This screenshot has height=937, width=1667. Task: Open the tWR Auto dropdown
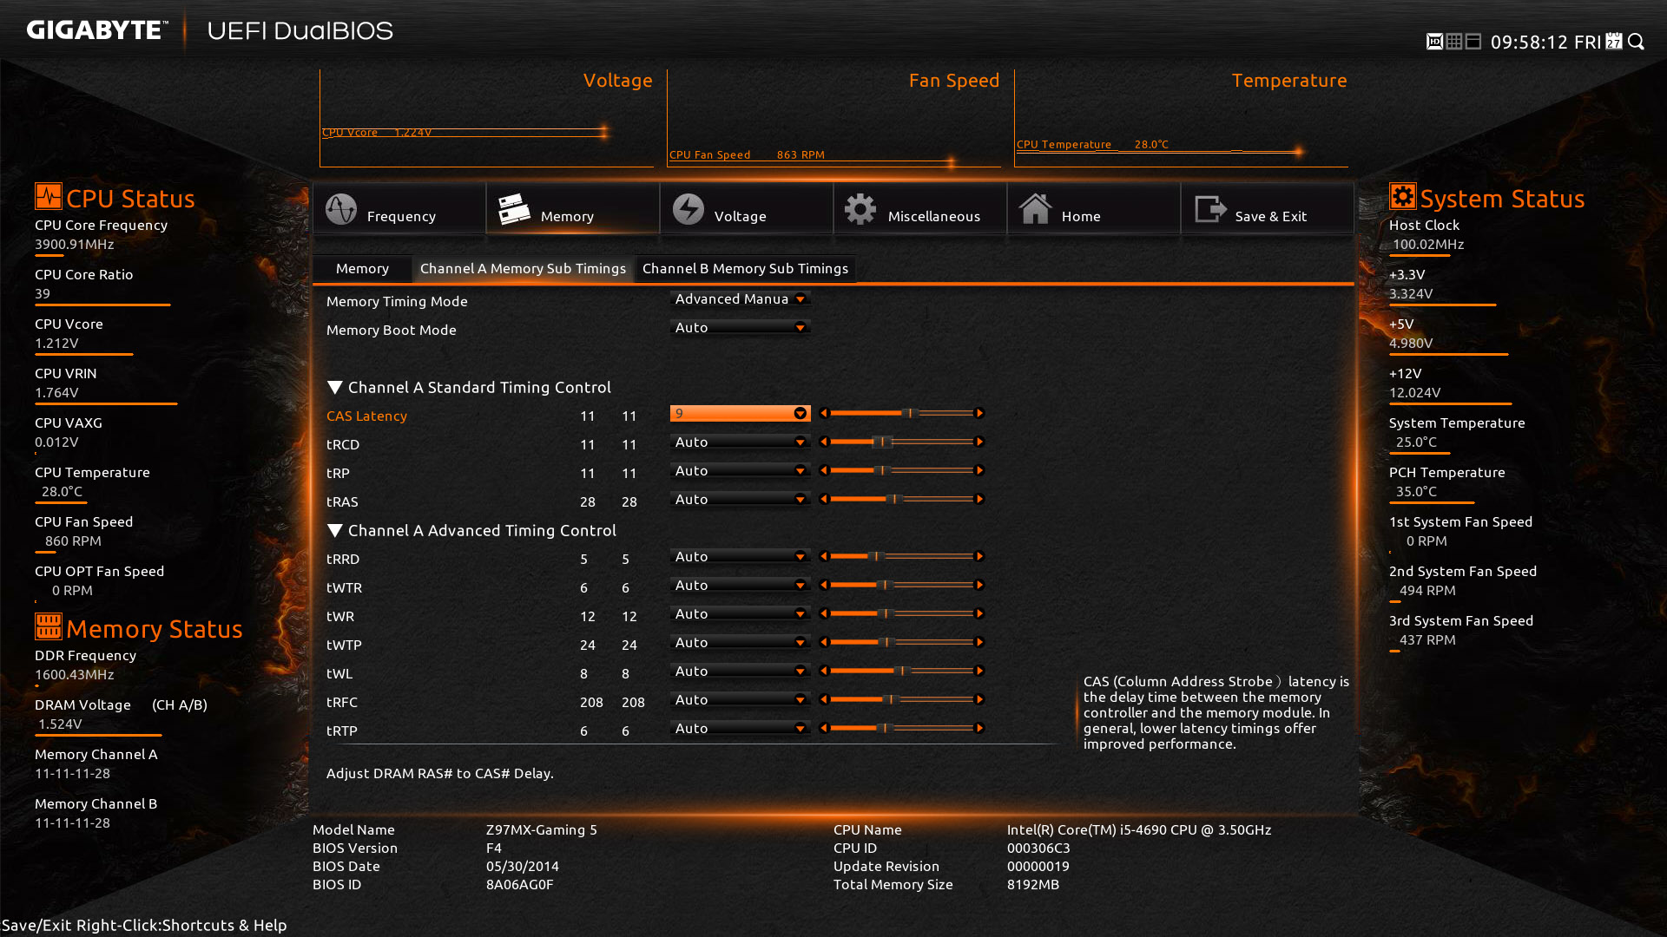pyautogui.click(x=740, y=614)
